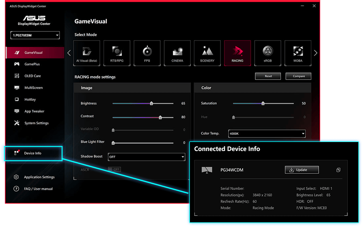Screen dimensions: 362x226
Task: Open the OLED Care menu
Action: point(32,76)
